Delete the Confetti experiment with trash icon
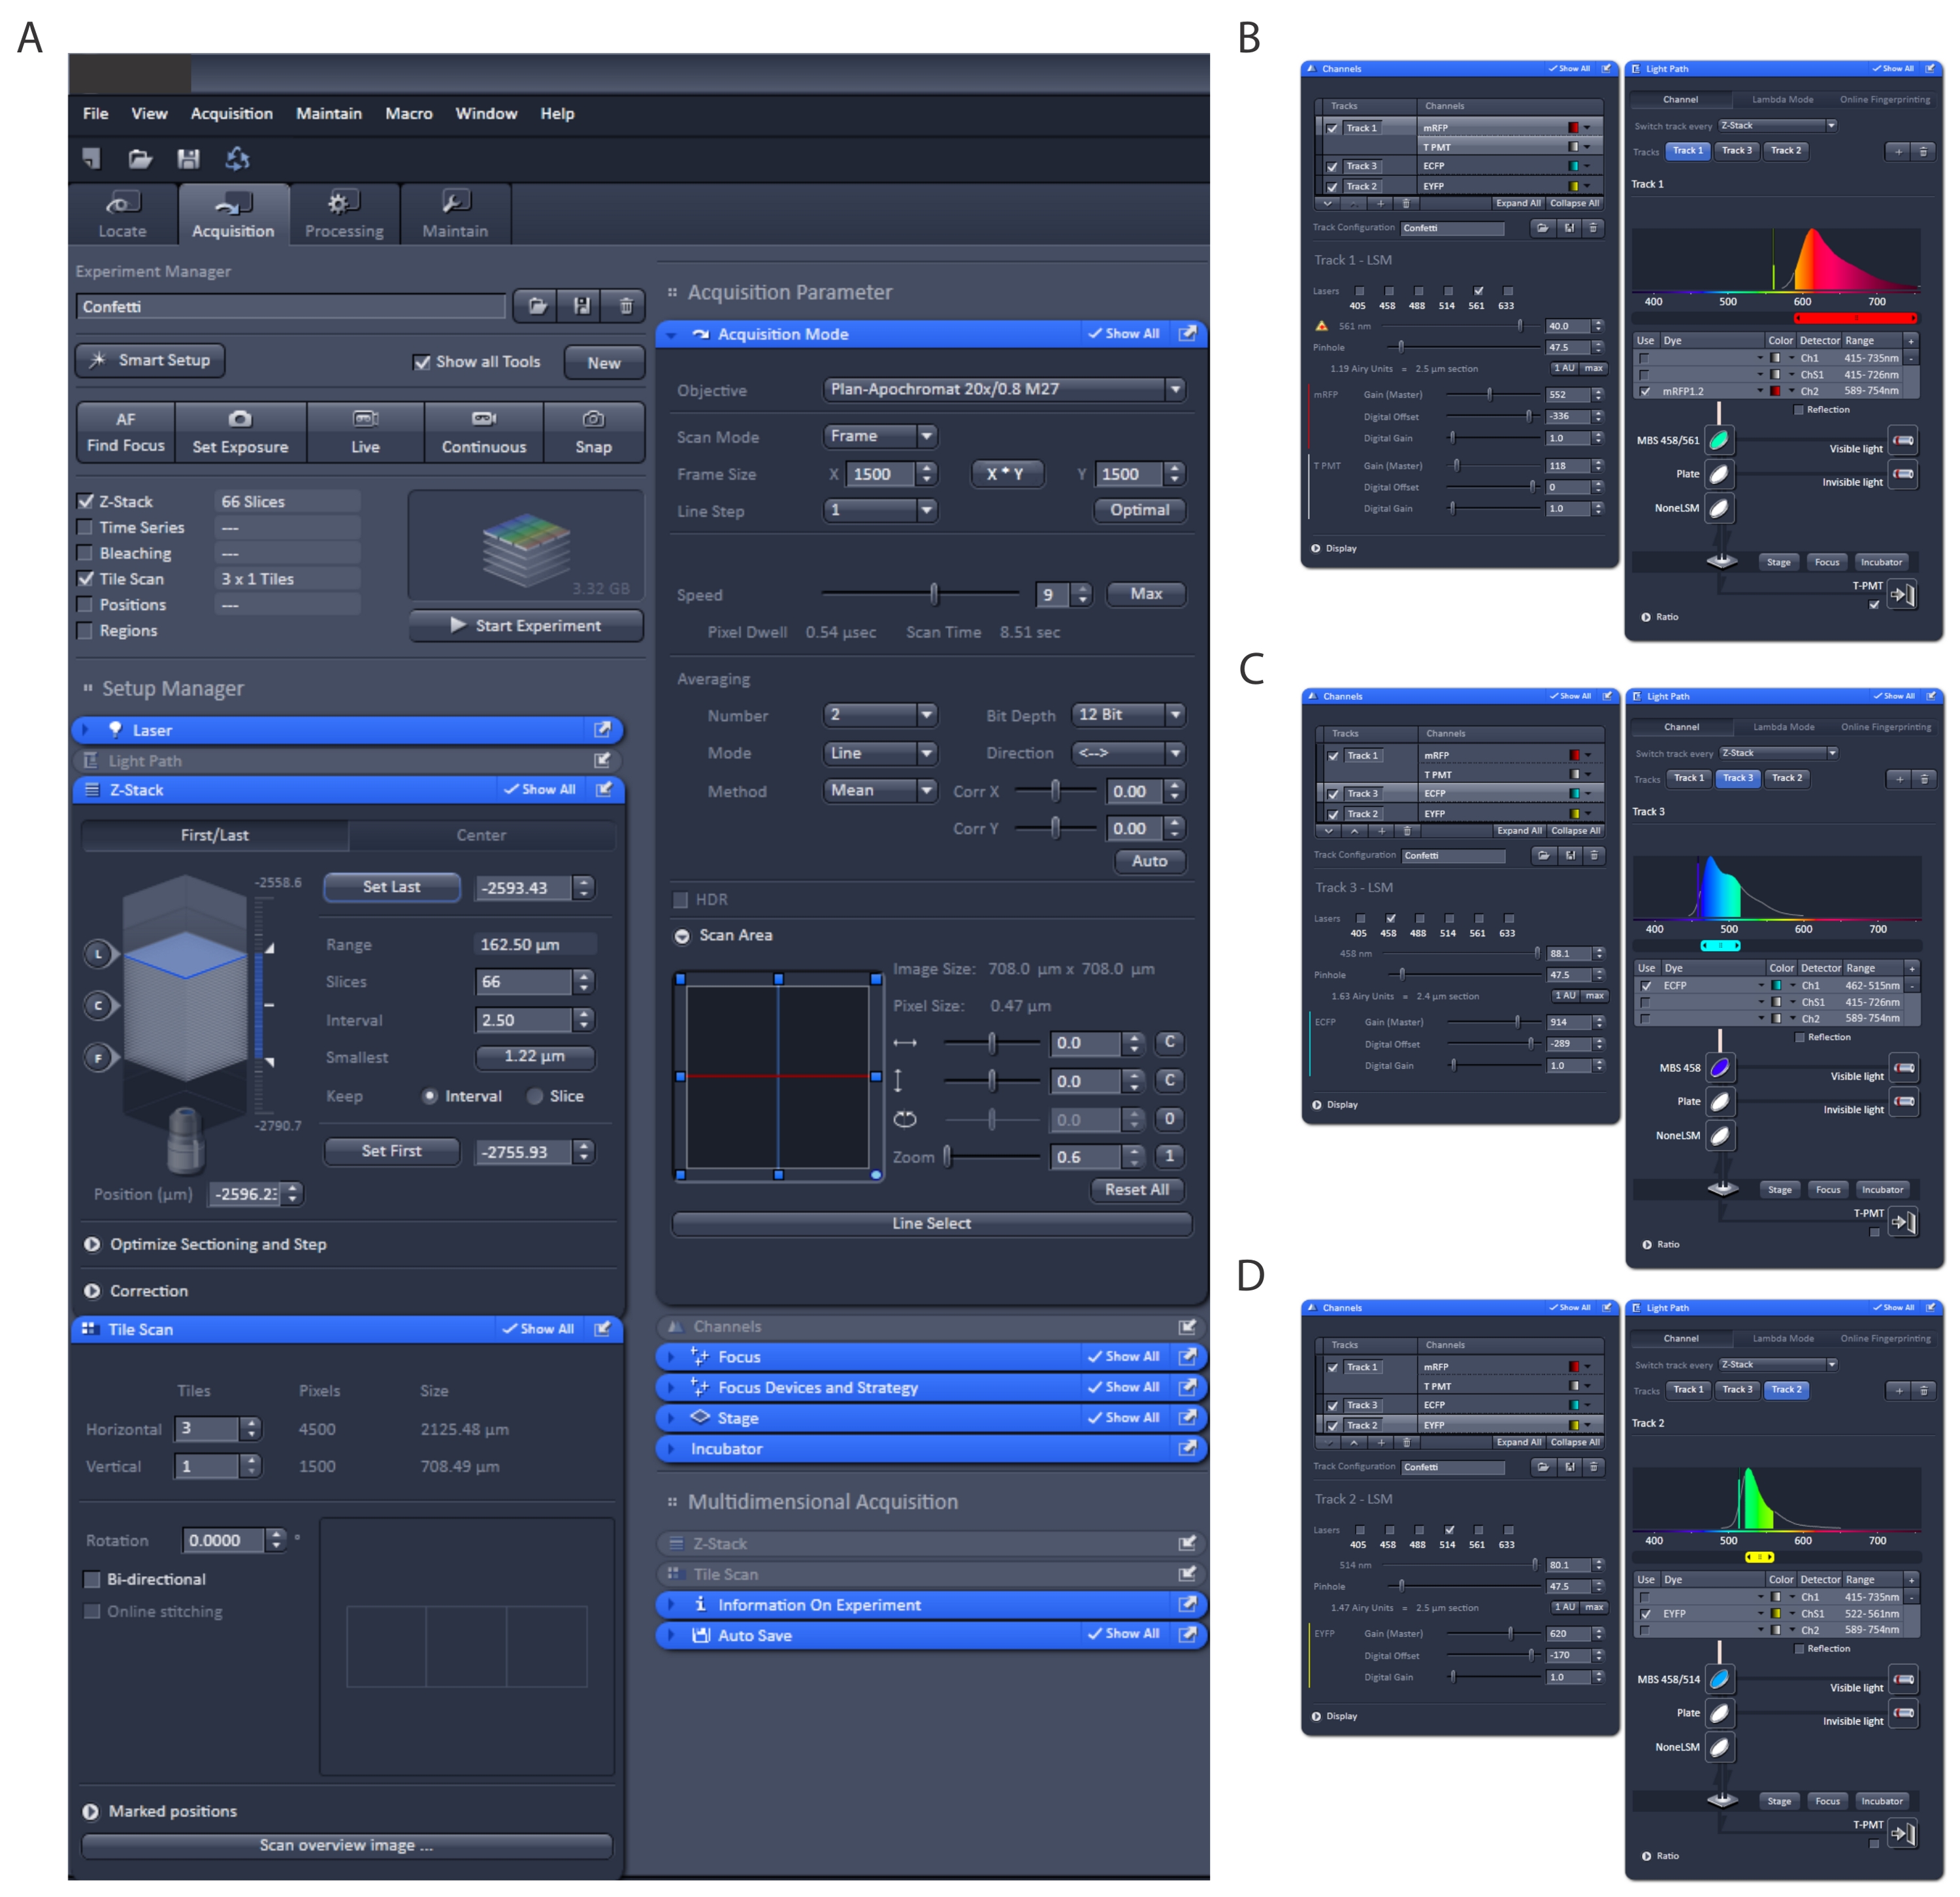The width and height of the screenshot is (1960, 1897). tap(626, 306)
